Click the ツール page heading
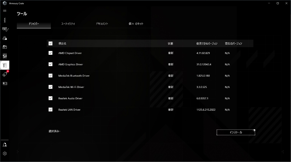This screenshot has height=162, width=291. pos(22,14)
